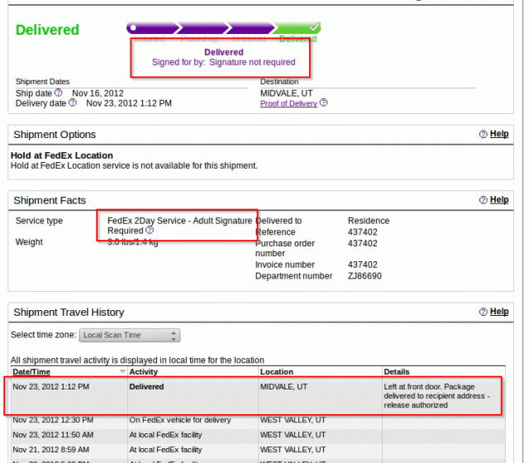The image size is (529, 463).
Task: Click question icon in Shipment Travel History header
Action: (x=483, y=312)
